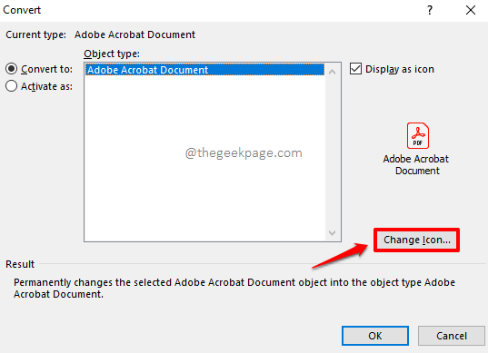Click the Current type Adobe Acrobat Document text
The image size is (488, 353).
point(134,34)
